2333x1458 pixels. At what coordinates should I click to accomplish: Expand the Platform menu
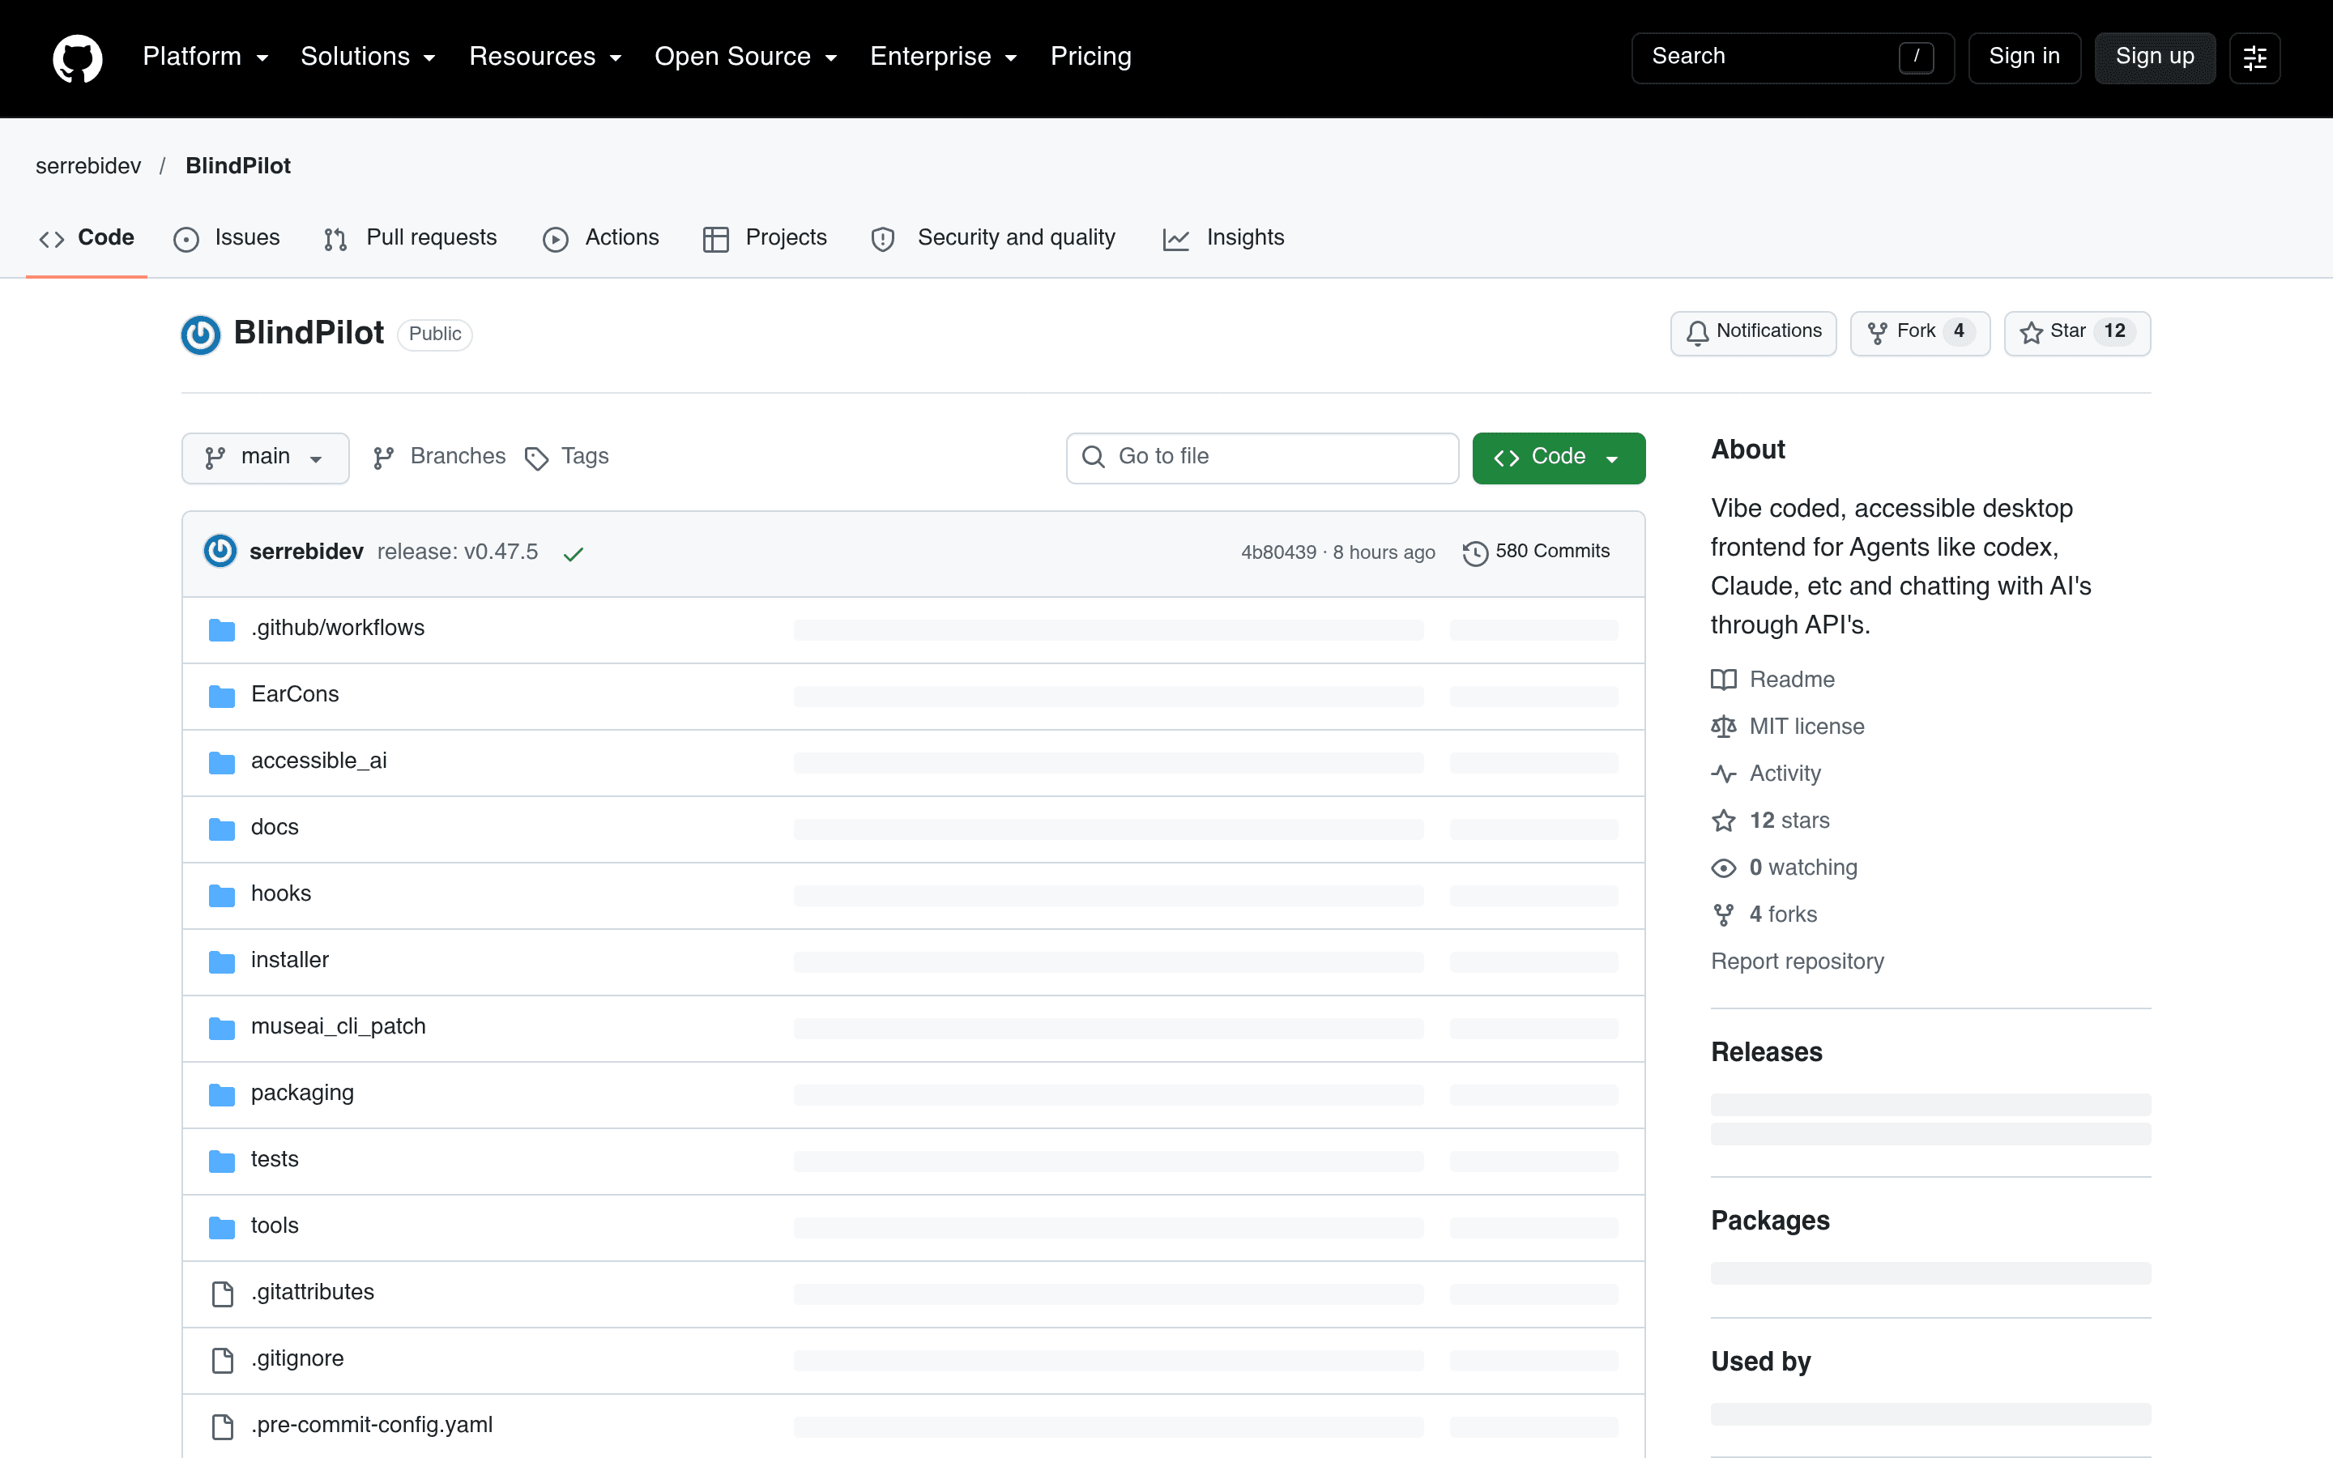205,57
